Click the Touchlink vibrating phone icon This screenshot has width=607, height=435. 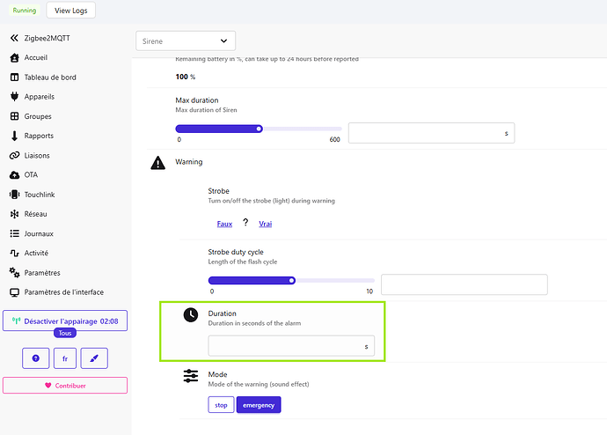14,195
